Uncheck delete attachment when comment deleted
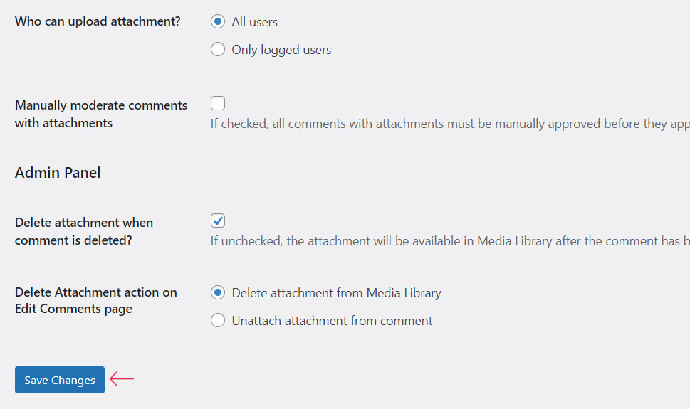 (218, 221)
